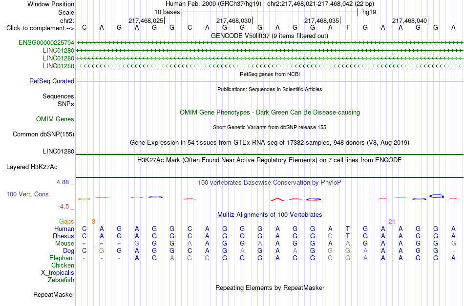Open the Multiz Alignments of 100 Vertebrates title
This screenshot has height=306, width=464.
coord(270,215)
